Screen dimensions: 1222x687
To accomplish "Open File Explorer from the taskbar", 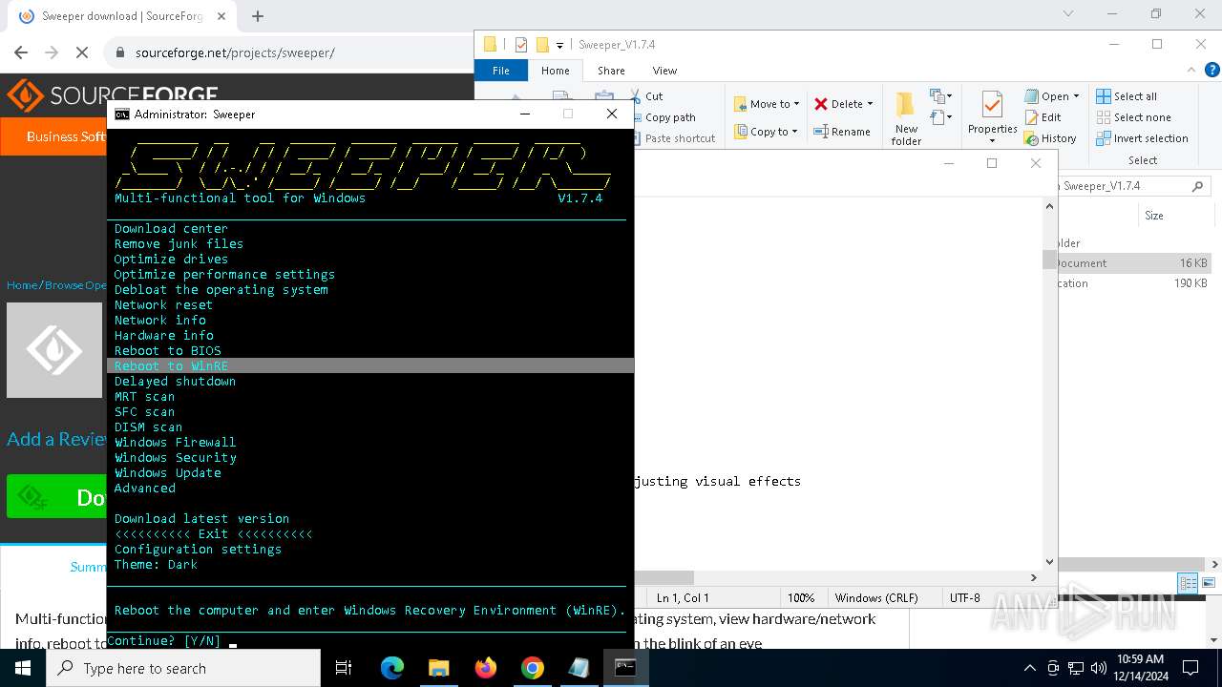I will pyautogui.click(x=438, y=668).
